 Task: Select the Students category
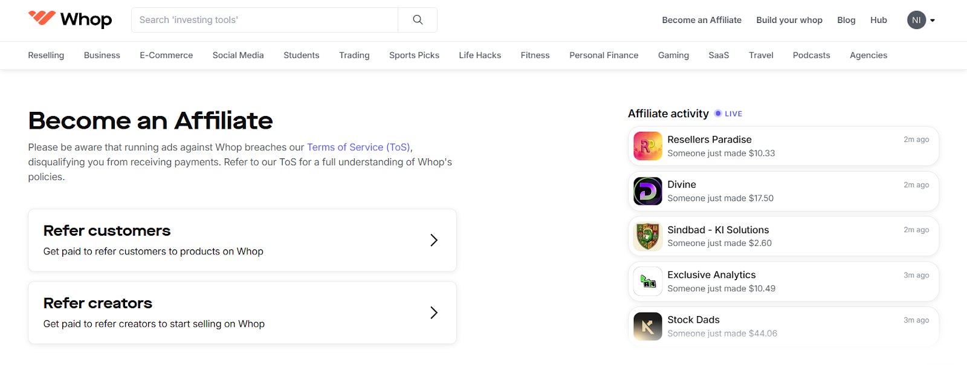tap(301, 55)
